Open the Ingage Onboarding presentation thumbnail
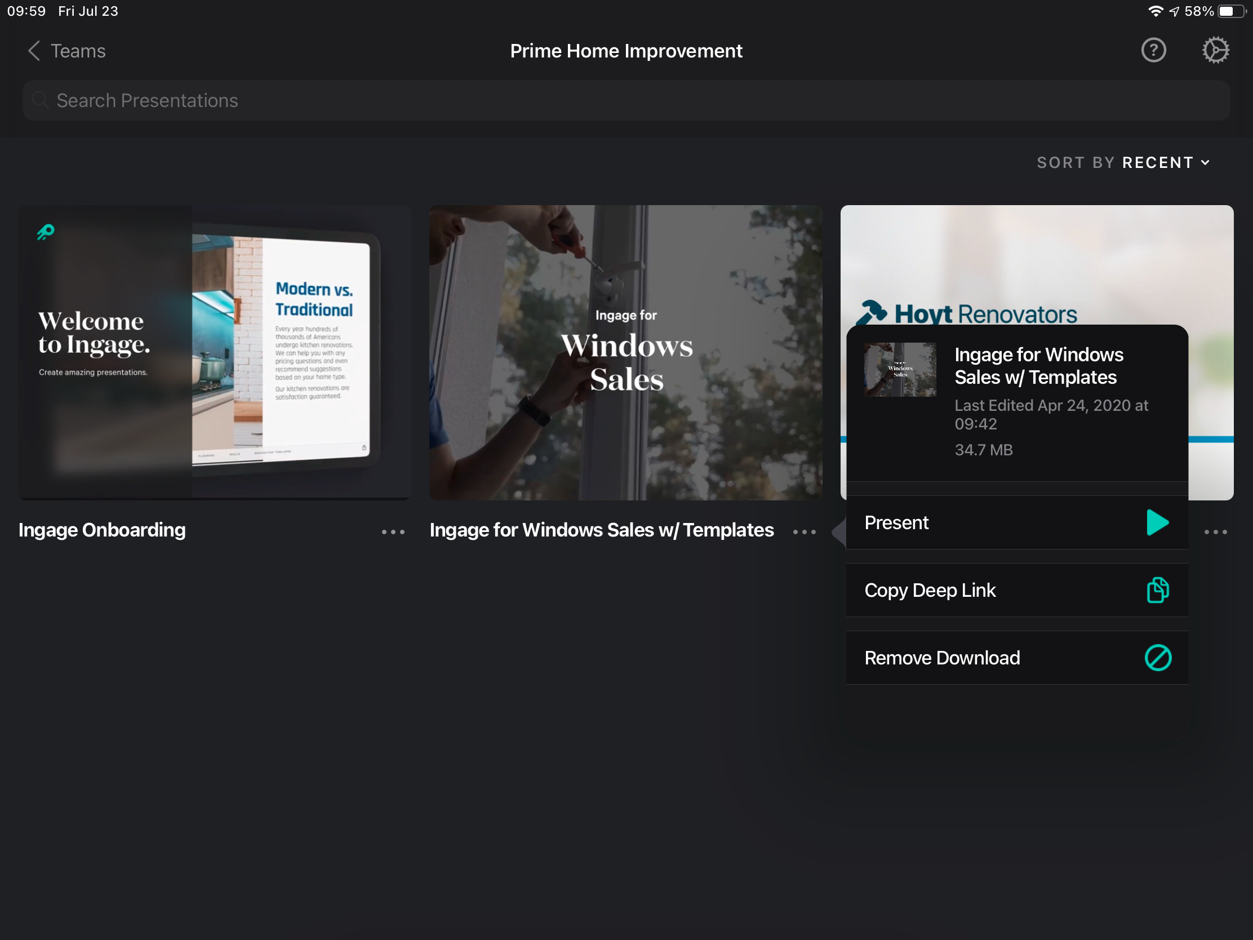 coord(215,352)
